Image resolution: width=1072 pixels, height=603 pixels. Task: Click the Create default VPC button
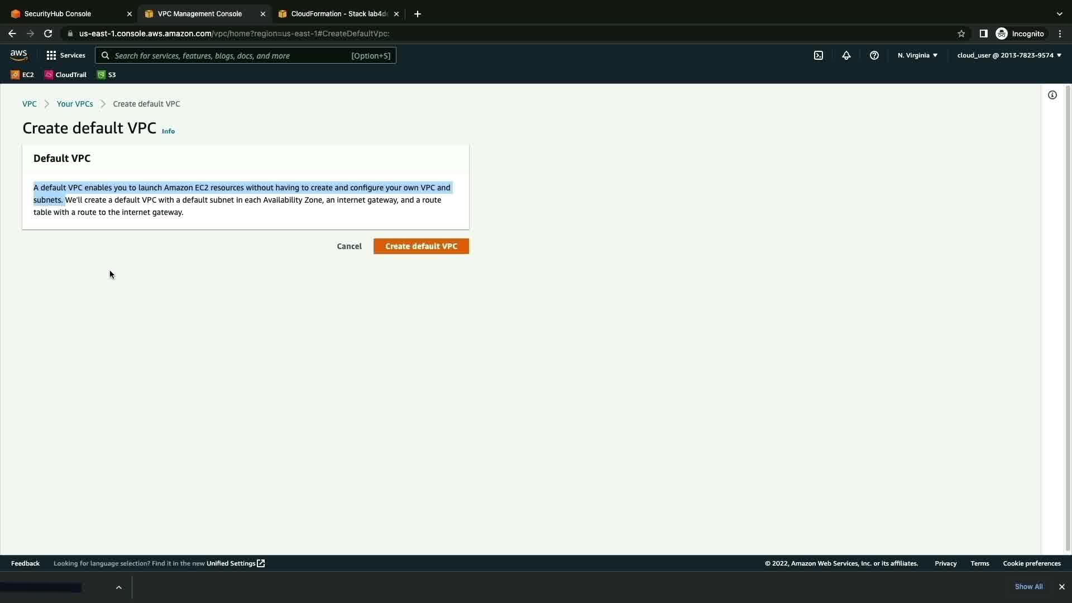click(421, 246)
